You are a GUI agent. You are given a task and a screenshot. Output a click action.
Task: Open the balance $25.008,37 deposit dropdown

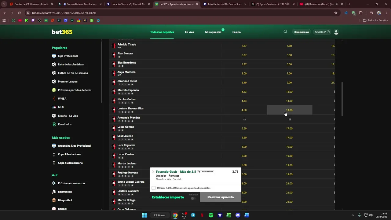(322, 32)
